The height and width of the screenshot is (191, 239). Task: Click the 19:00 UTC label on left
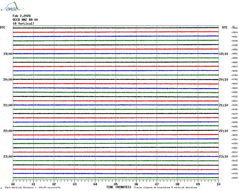(x=8, y=54)
